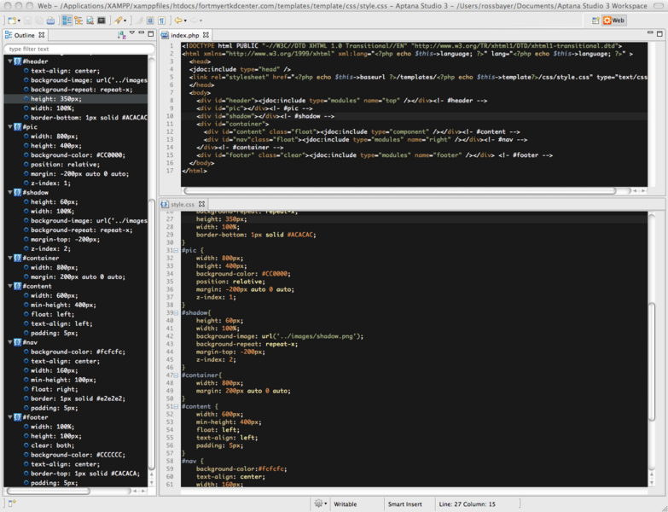Click the '#shadow{' line in style.css
The image size is (668, 512).
(x=196, y=312)
